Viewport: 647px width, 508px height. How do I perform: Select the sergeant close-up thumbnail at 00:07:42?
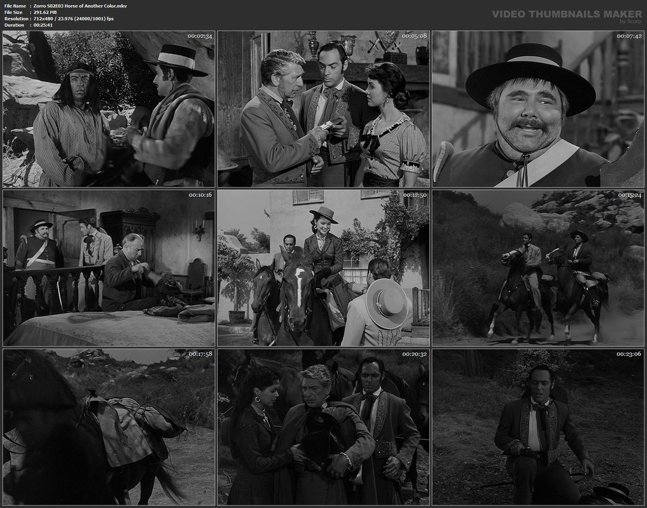tap(538, 109)
